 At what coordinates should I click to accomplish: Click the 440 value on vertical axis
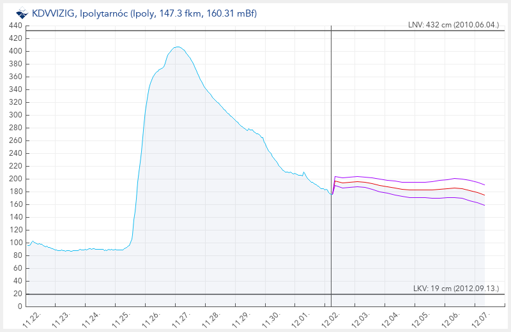(16, 26)
